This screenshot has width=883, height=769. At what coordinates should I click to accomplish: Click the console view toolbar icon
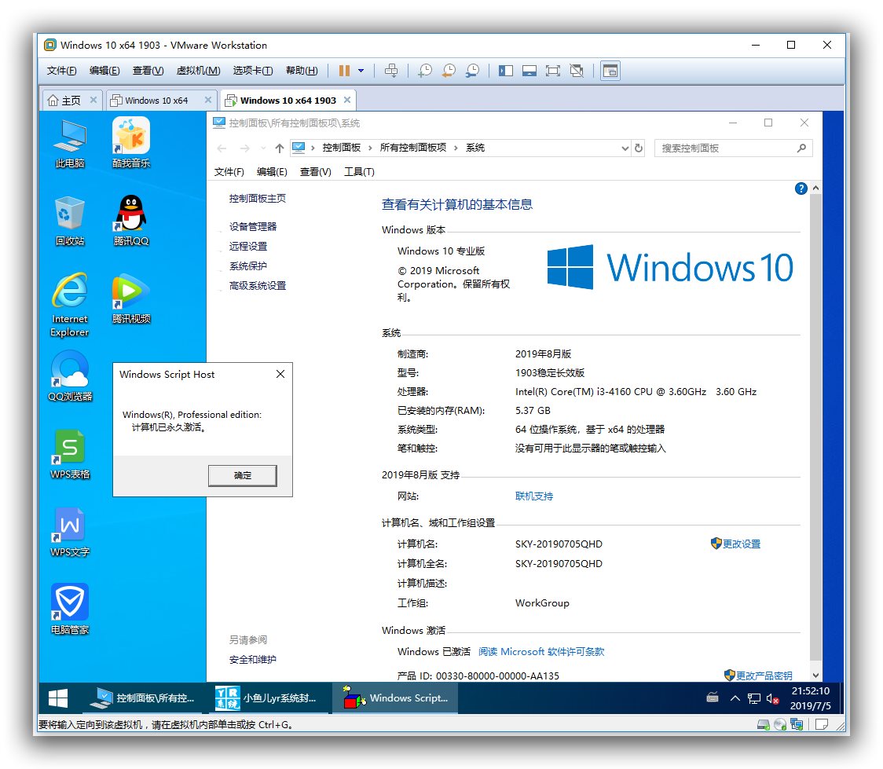[610, 71]
